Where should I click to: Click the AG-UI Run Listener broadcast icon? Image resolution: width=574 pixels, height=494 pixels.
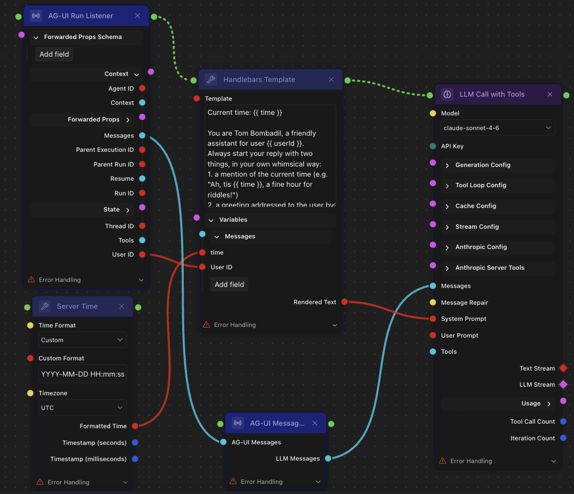click(x=36, y=16)
